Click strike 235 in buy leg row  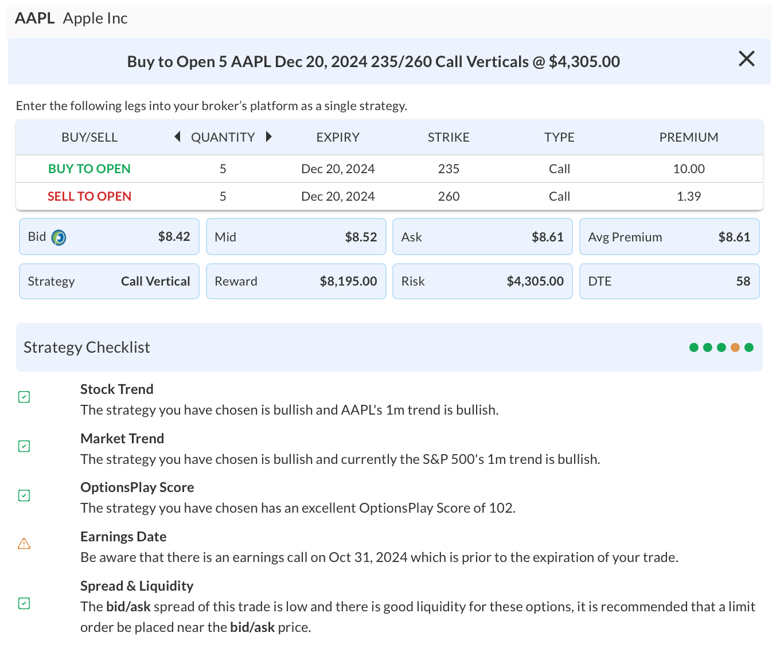pyautogui.click(x=448, y=169)
